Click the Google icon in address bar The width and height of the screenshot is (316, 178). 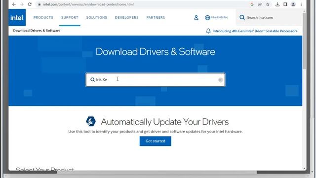[252, 4]
